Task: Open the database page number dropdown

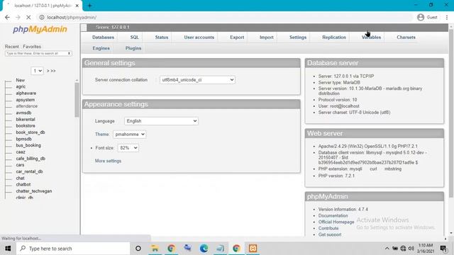Action: coord(37,71)
